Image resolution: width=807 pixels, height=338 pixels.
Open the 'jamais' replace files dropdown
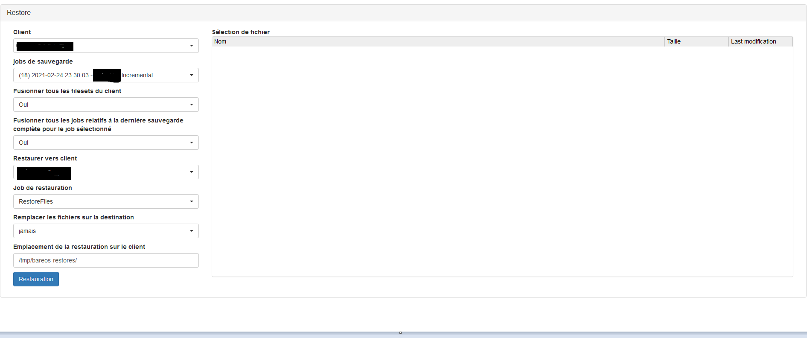pos(106,231)
